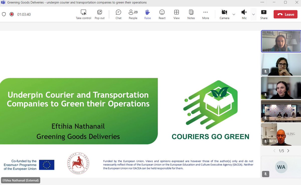Click muted mic icon on conference room tile

click(265, 118)
